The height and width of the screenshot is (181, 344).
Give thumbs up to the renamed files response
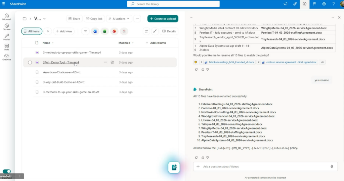pos(203,157)
